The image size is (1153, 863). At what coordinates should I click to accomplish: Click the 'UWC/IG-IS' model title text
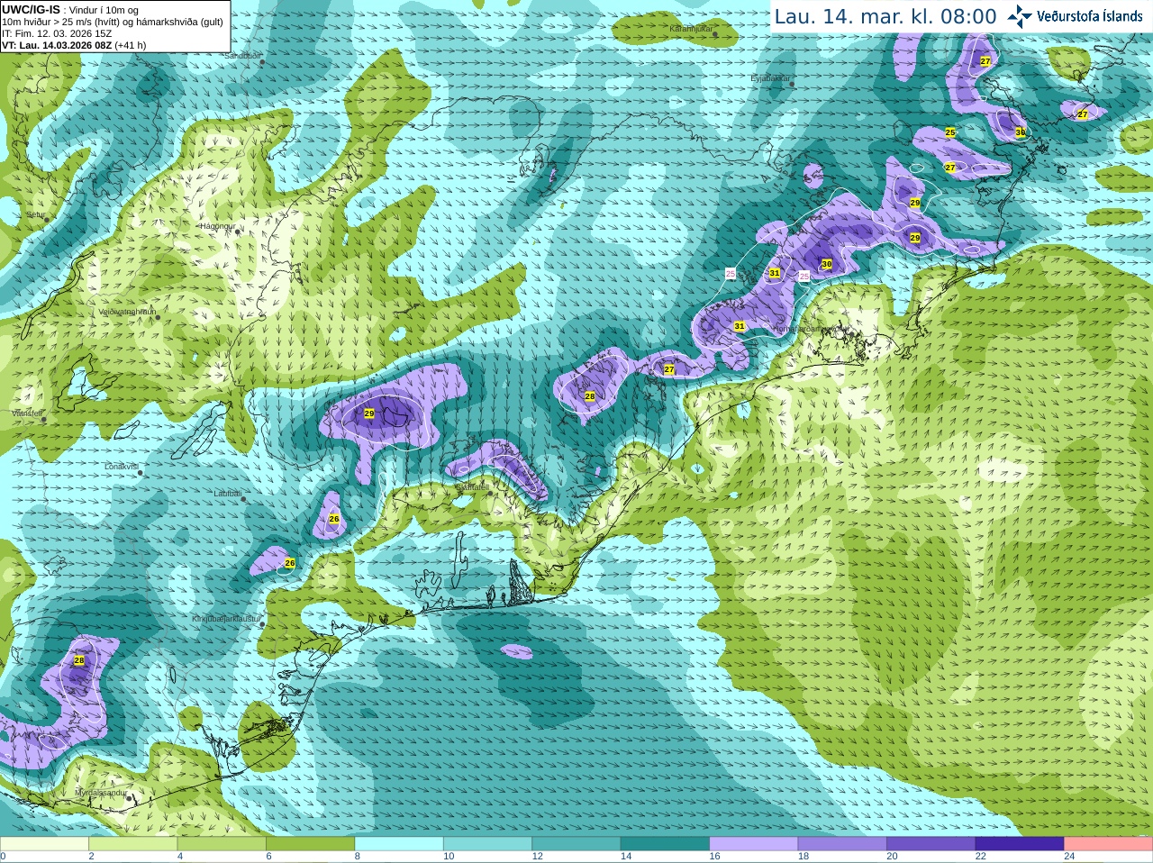pos(31,10)
